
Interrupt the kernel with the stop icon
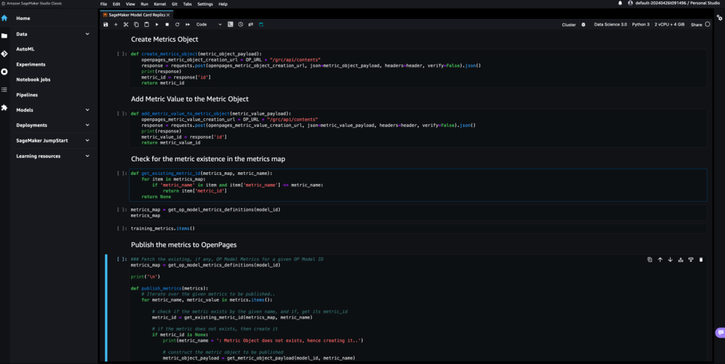pos(167,25)
